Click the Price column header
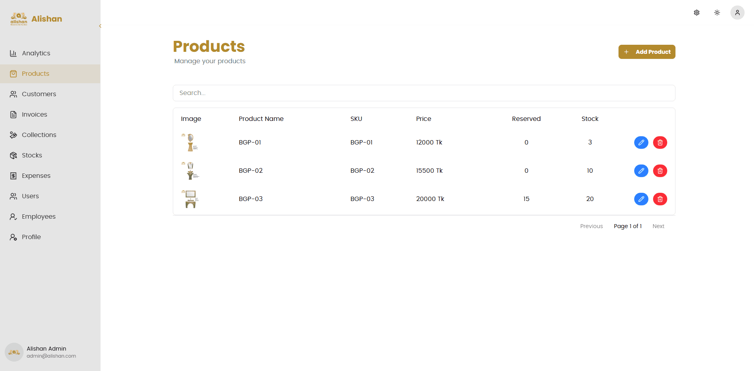This screenshot has height=371, width=754. [x=424, y=119]
